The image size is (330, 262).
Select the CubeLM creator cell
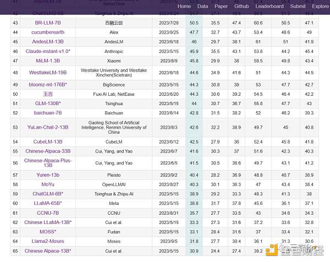coord(114,142)
